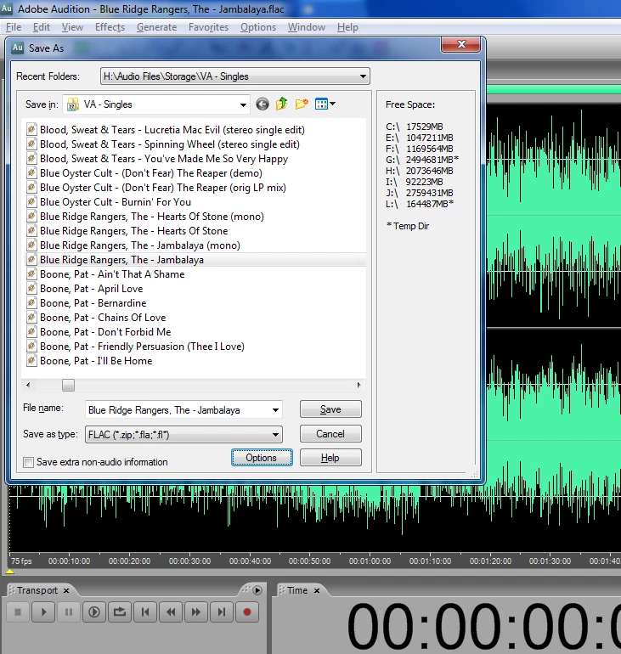621x654 pixels.
Task: Click the Help button in dialog
Action: [x=330, y=458]
